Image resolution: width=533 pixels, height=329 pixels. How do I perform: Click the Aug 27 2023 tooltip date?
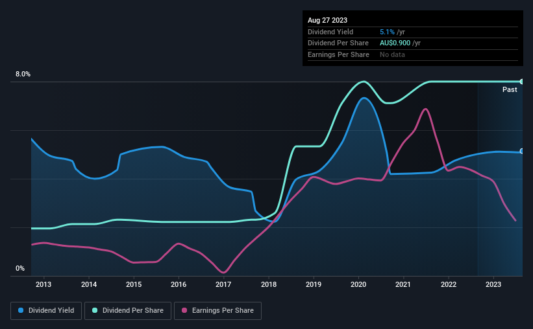tap(327, 20)
